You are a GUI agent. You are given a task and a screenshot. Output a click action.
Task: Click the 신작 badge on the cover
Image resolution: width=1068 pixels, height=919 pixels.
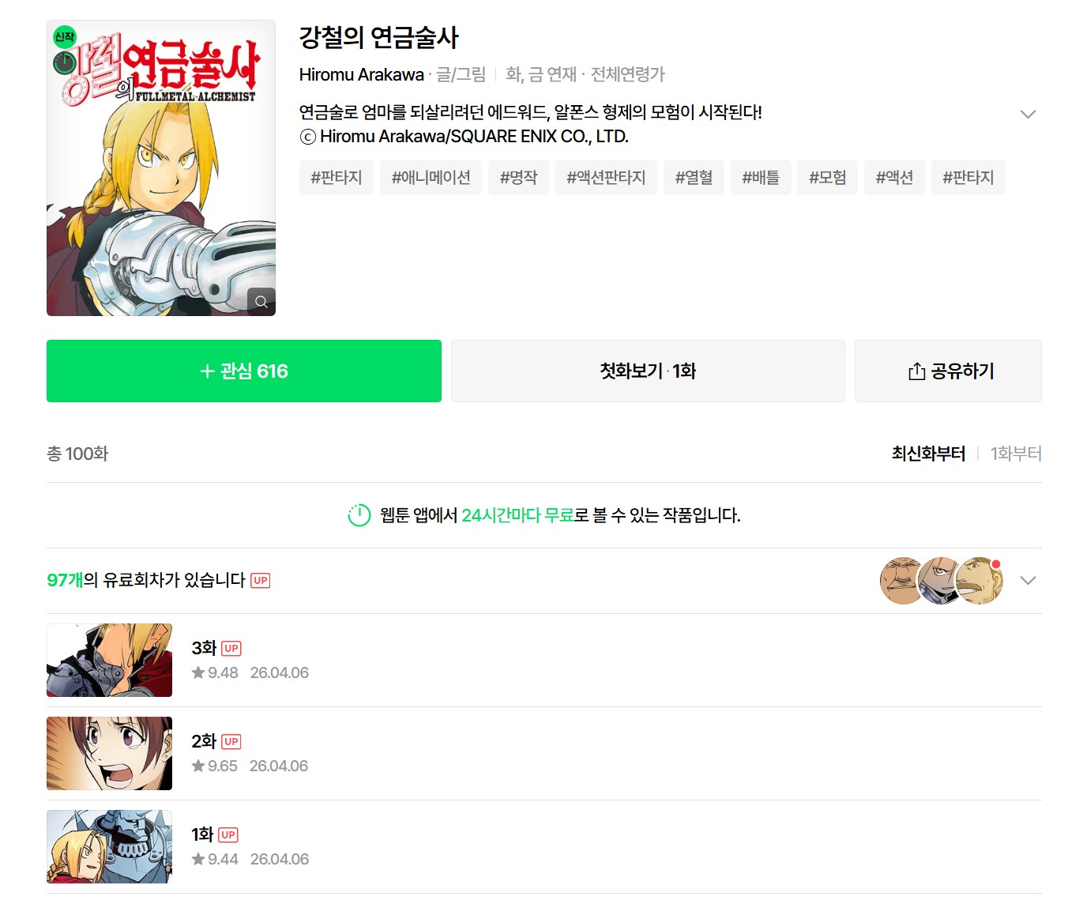point(64,36)
